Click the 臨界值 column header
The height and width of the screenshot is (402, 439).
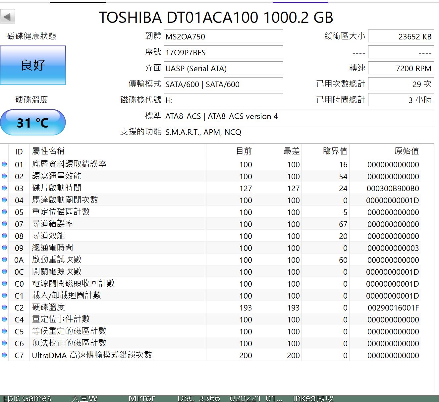(335, 151)
